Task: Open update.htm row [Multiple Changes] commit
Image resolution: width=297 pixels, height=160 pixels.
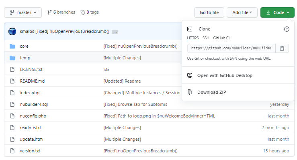Action: 122,139
